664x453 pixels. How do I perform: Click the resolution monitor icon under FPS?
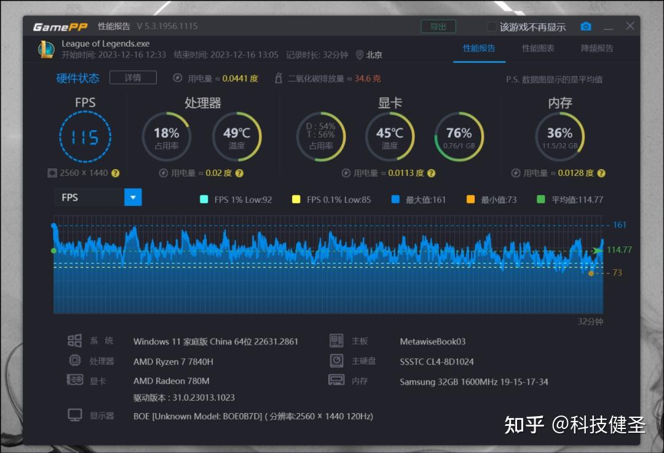[x=52, y=173]
